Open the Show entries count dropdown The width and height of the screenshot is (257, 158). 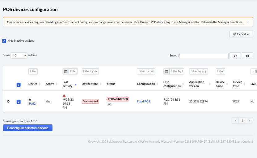19,56
